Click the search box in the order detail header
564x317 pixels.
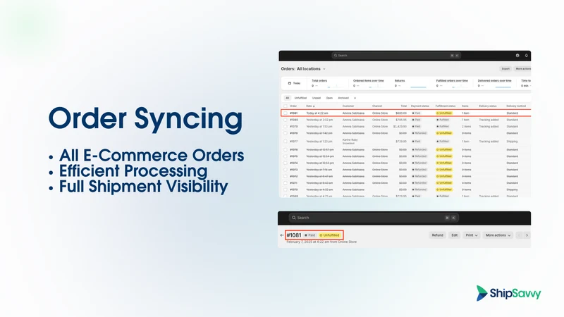[x=374, y=218]
